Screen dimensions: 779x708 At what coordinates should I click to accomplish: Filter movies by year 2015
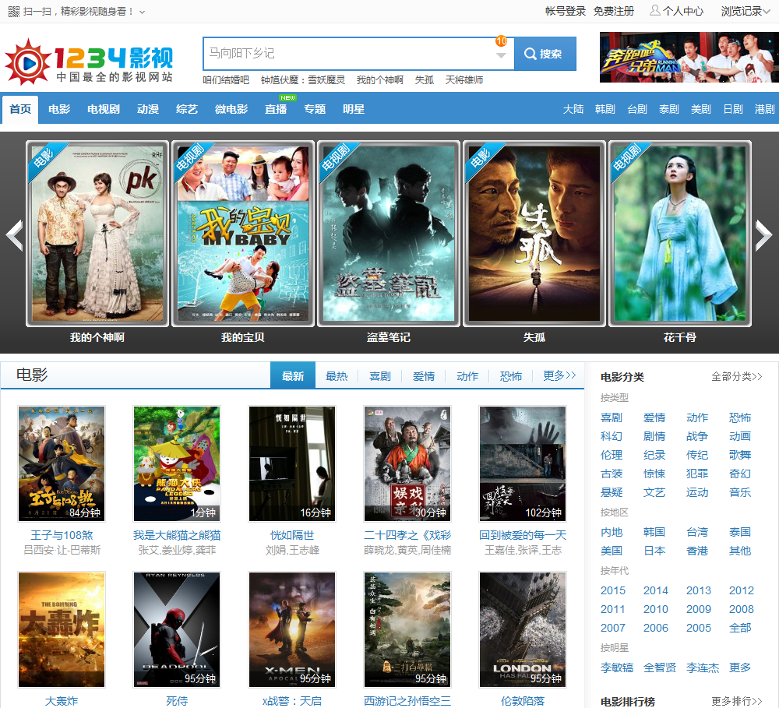coord(612,590)
